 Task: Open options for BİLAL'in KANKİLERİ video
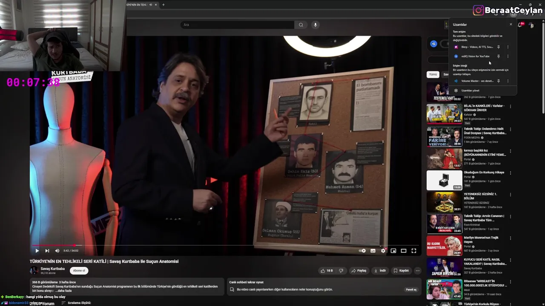pos(510,107)
